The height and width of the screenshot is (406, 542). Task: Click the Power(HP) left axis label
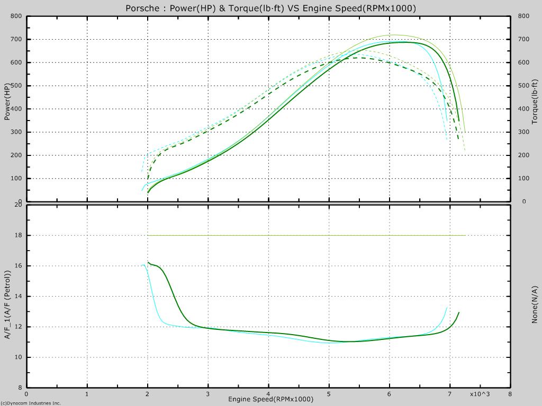click(x=6, y=101)
